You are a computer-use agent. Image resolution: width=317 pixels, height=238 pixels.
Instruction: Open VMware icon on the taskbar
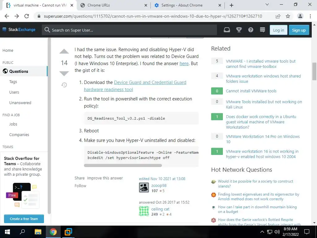coord(68,232)
